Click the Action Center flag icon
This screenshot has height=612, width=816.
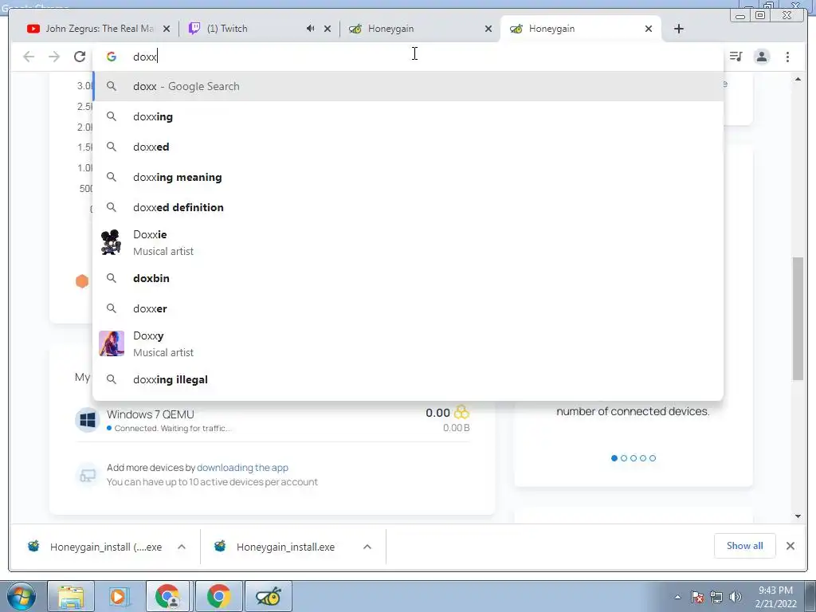point(697,597)
